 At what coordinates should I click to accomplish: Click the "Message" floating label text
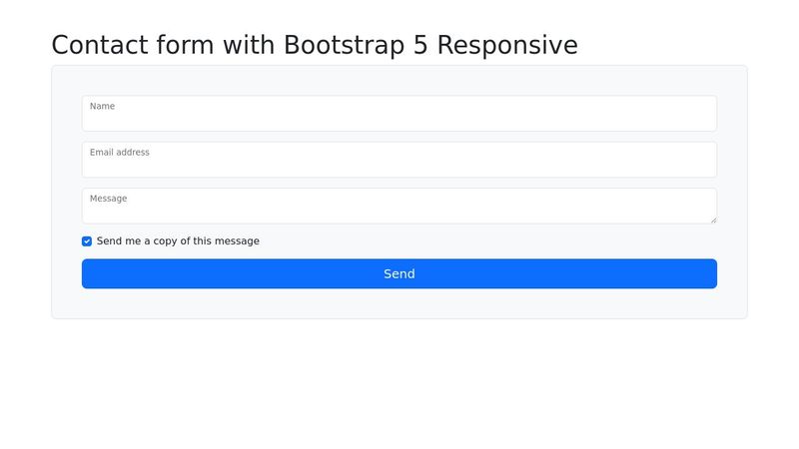tap(108, 199)
